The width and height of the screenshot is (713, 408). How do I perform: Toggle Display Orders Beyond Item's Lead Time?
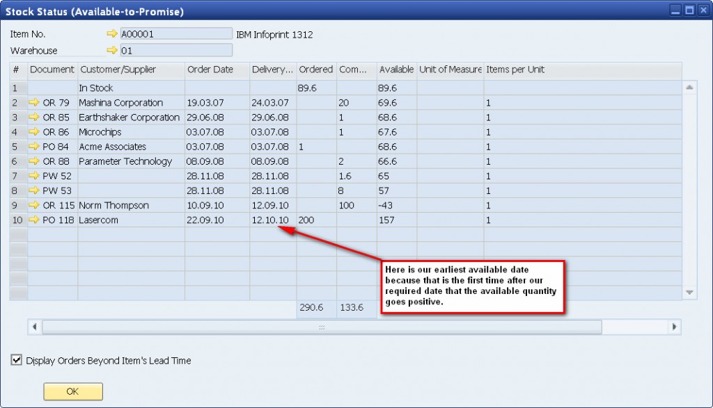click(x=17, y=360)
